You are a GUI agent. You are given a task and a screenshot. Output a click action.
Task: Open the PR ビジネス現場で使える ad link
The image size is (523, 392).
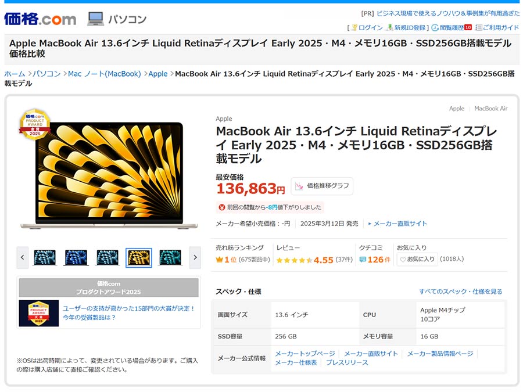[448, 13]
